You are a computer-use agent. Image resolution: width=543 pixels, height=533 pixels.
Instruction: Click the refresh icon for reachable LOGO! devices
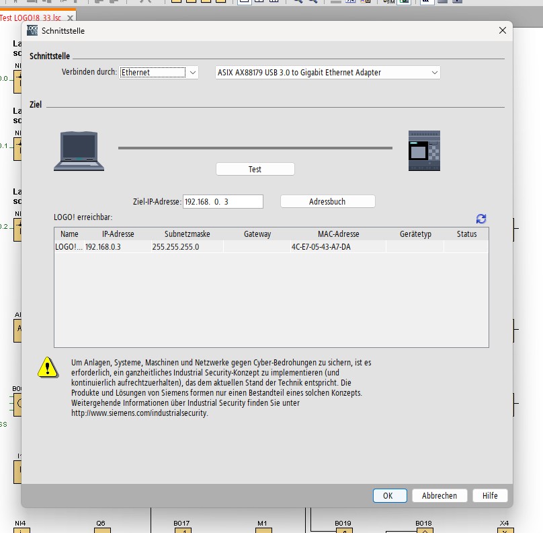[x=481, y=219]
